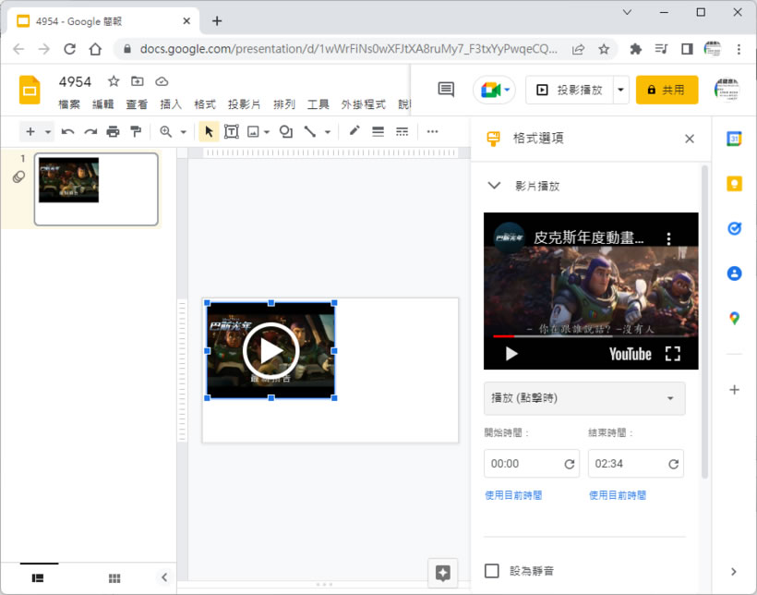Print the presentation
The width and height of the screenshot is (757, 595).
[x=113, y=131]
